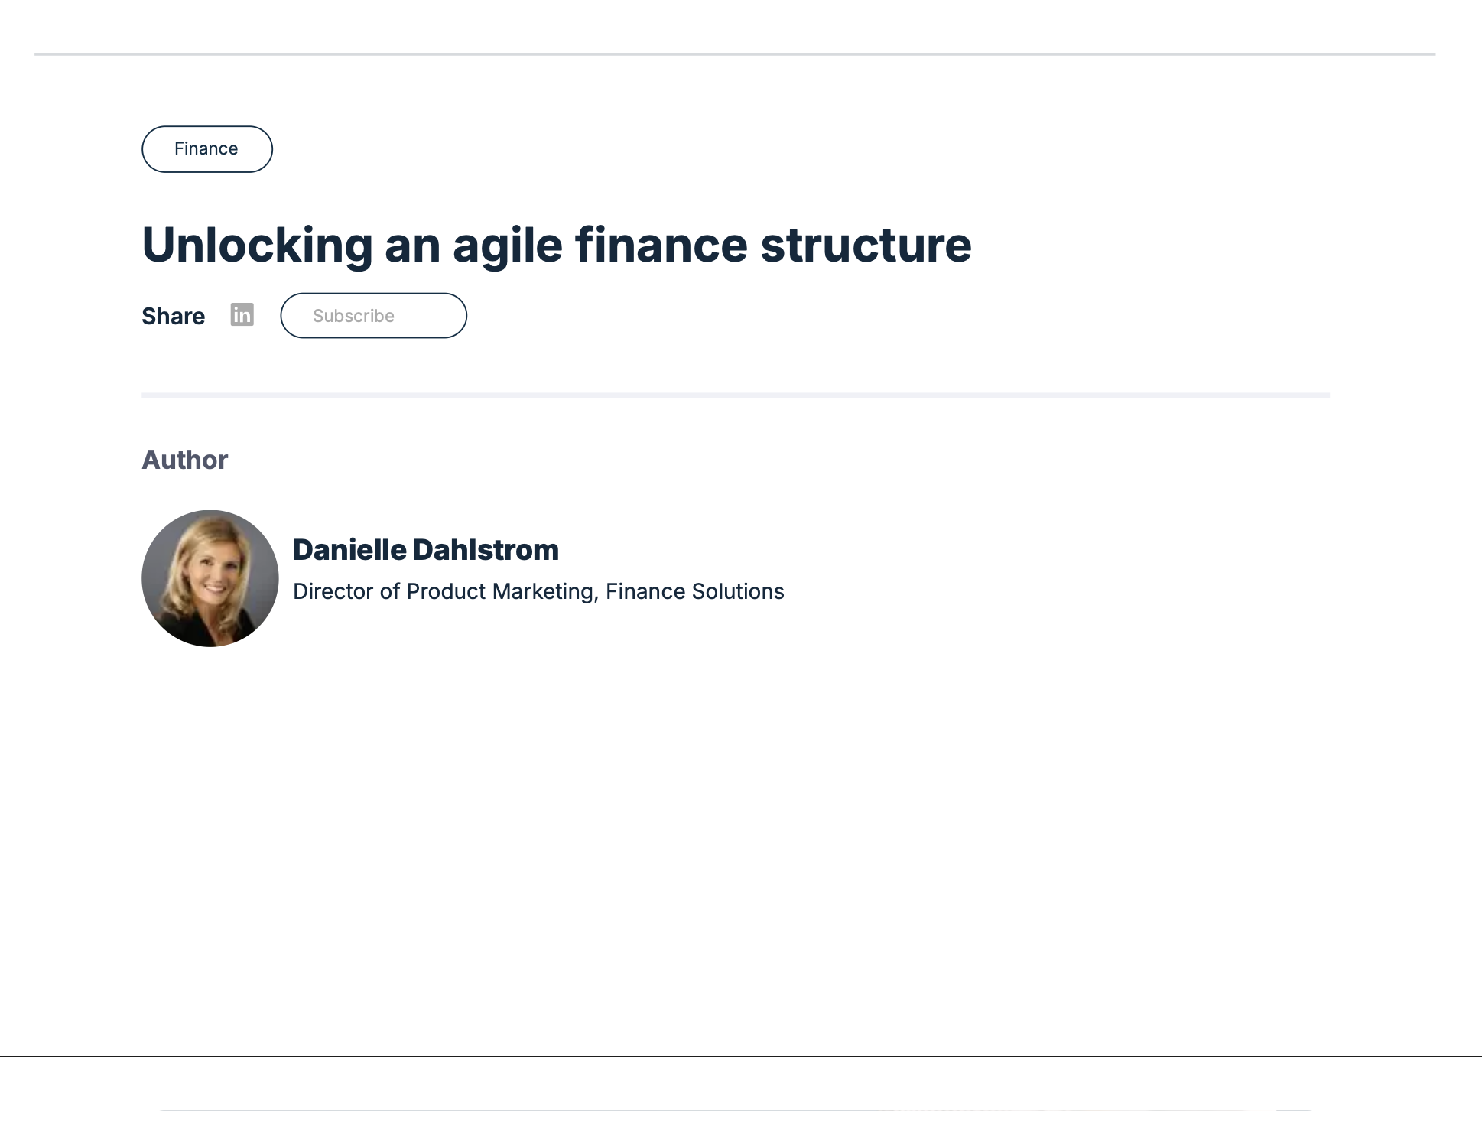Click the word 'structure' in the headline

[865, 245]
